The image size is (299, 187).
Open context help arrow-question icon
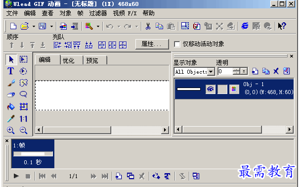pos(282,26)
